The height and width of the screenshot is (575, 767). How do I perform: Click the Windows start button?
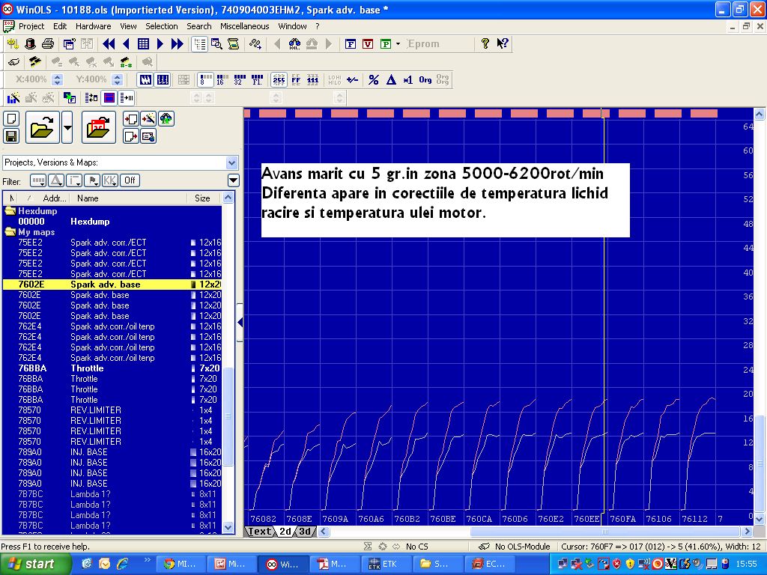point(30,564)
